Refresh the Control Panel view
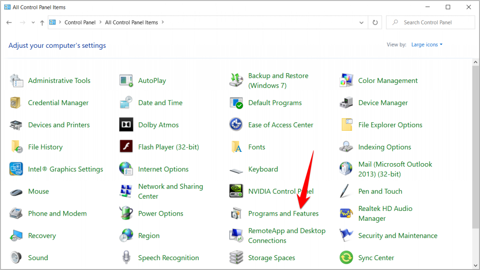The height and width of the screenshot is (270, 480). point(375,22)
